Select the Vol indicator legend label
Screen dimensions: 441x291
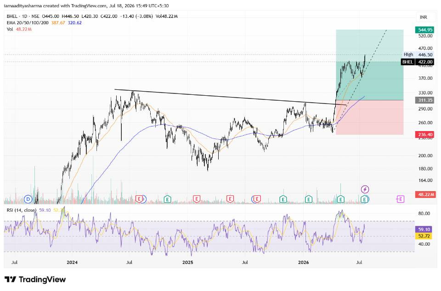(x=10, y=29)
